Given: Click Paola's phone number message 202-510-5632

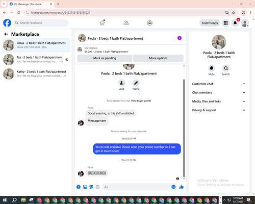Looking at the screenshot, I should click(97, 173).
